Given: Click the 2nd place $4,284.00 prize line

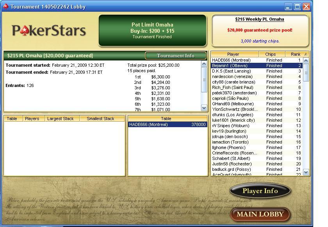Looking at the screenshot, I should (152, 82).
